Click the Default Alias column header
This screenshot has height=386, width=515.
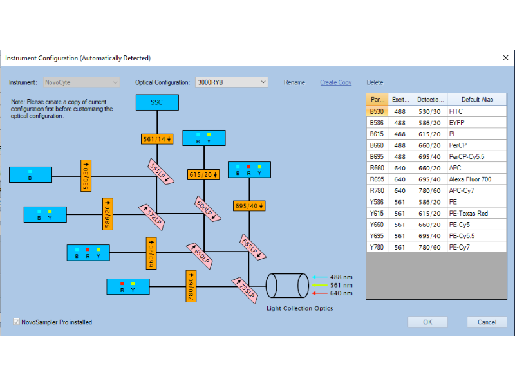coord(476,100)
